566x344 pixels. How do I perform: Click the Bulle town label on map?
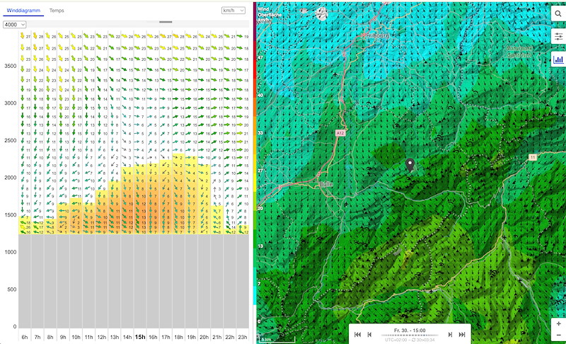point(326,184)
